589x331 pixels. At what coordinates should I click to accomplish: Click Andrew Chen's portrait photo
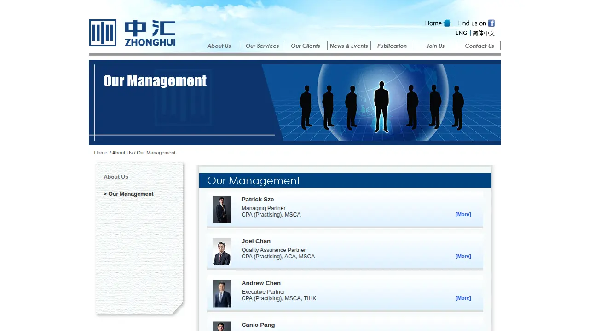point(222,293)
